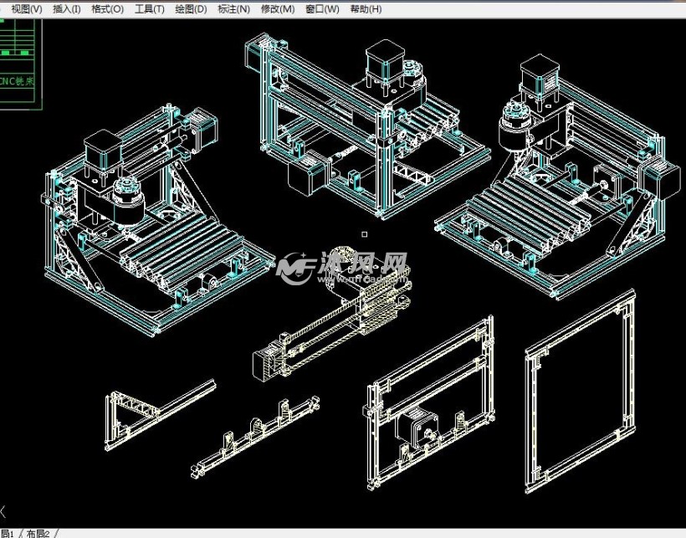Open the 窗口(W) menu

(x=322, y=9)
